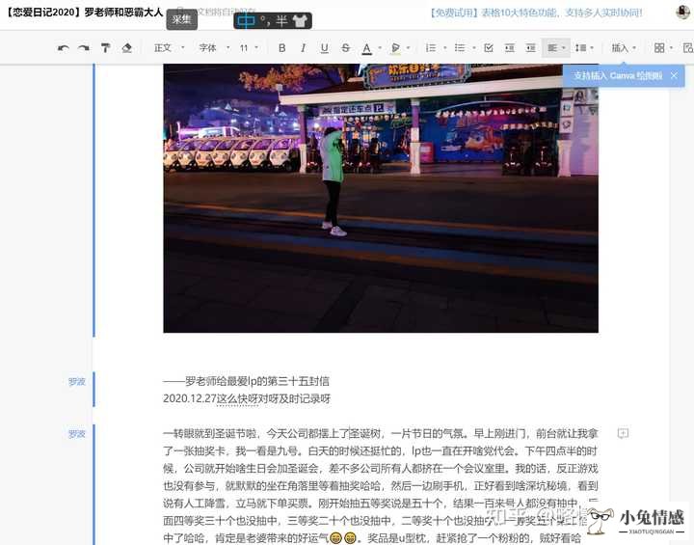
Task: Expand the highlight color arrow
Action: coord(408,48)
